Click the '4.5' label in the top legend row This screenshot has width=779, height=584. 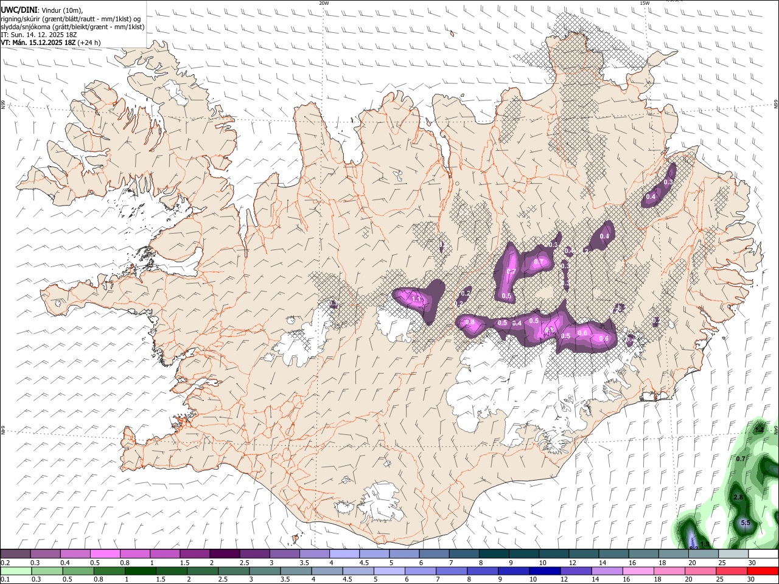click(x=365, y=563)
